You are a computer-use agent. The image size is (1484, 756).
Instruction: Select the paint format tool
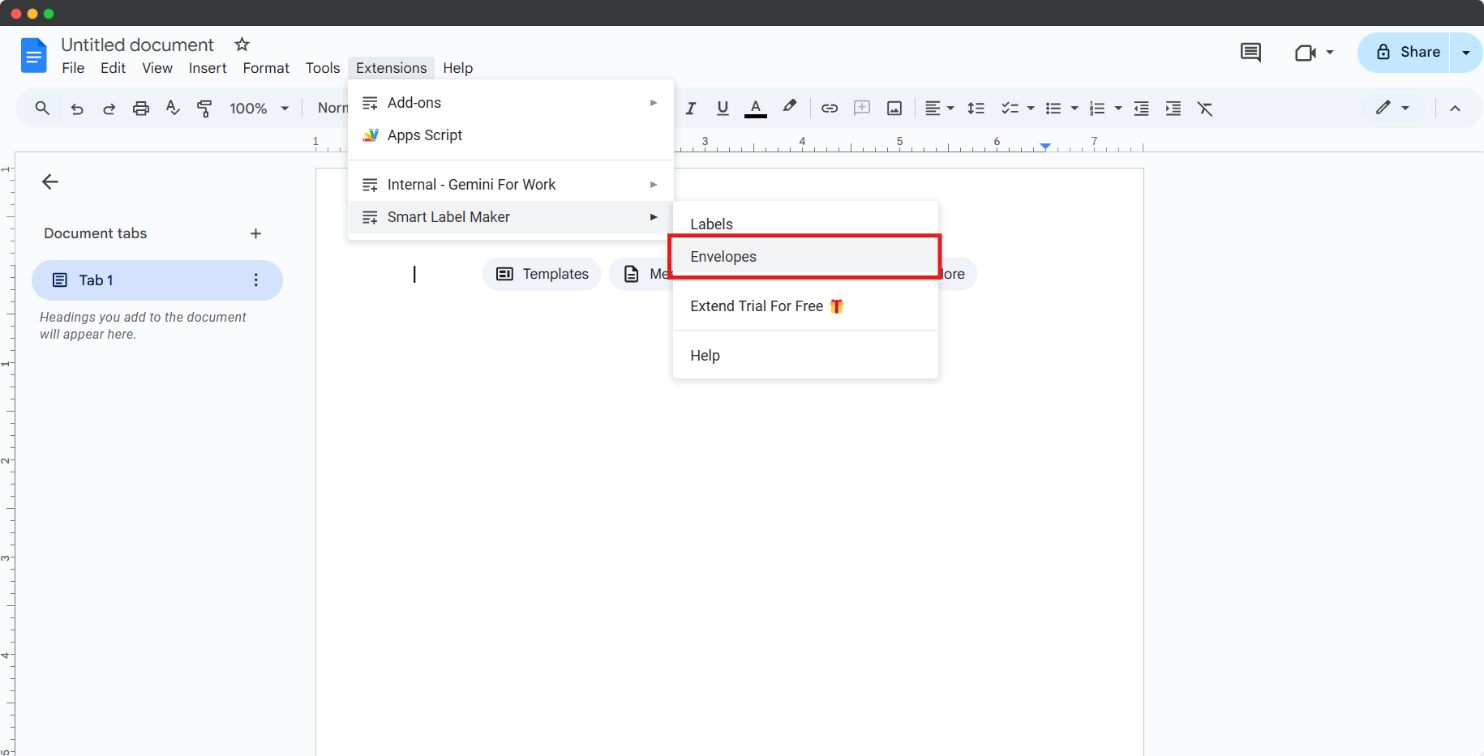pyautogui.click(x=204, y=108)
